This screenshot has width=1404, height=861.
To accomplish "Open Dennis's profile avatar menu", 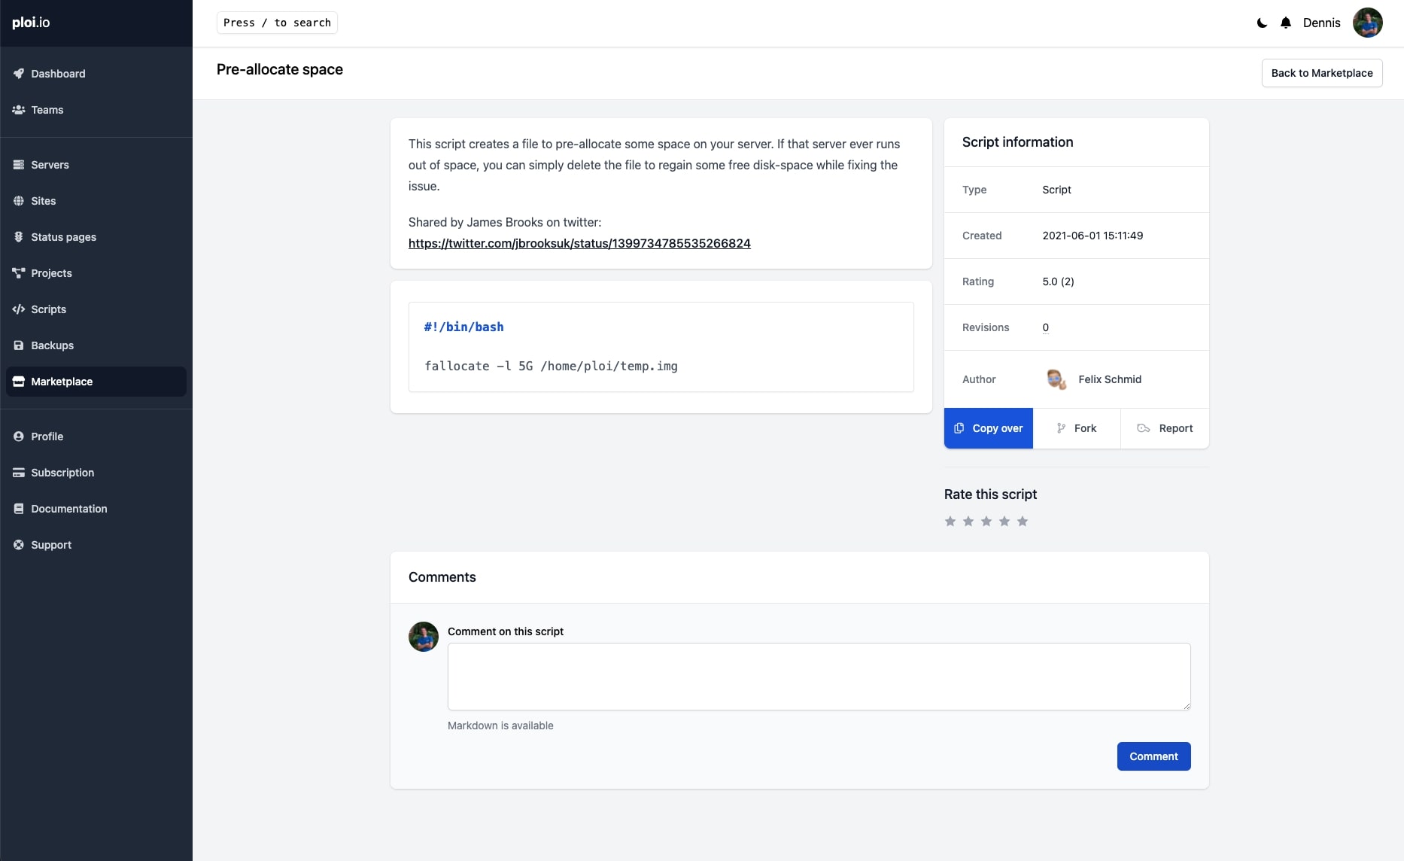I will coord(1368,23).
